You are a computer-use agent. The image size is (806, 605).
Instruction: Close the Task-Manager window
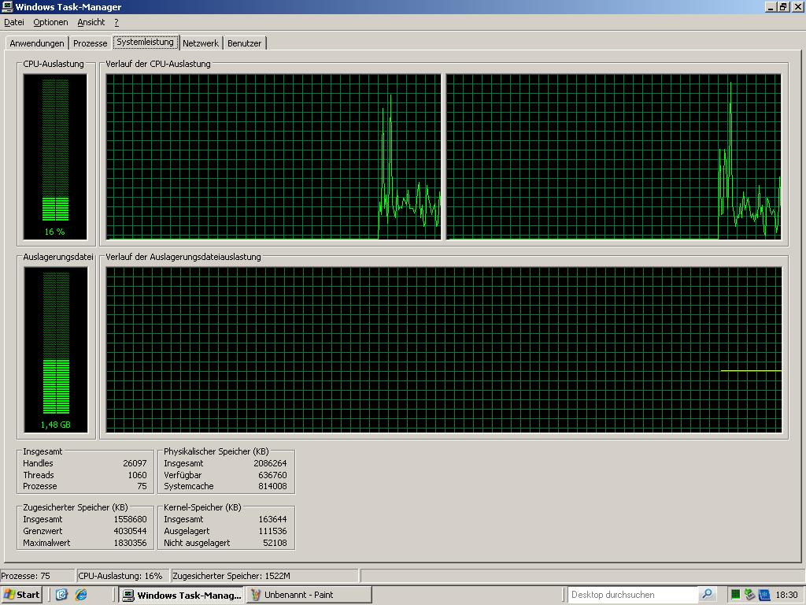[797, 6]
